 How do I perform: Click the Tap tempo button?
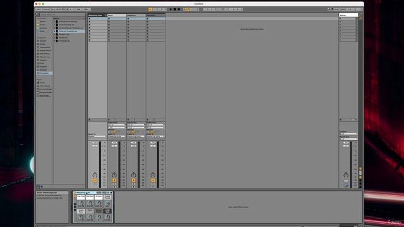click(x=52, y=9)
